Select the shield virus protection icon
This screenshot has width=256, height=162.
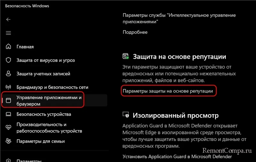[x=8, y=60]
